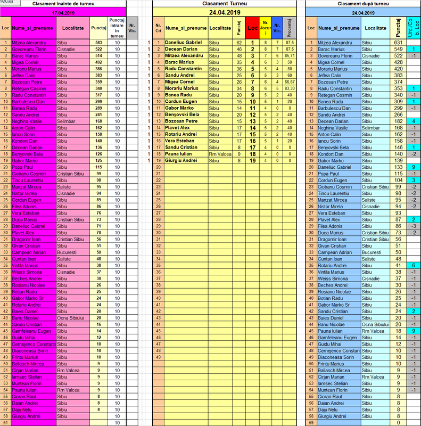Viewport: 421px width, 426px height.
Task: Select the 'Nr. Crt' column header
Action: [159, 28]
